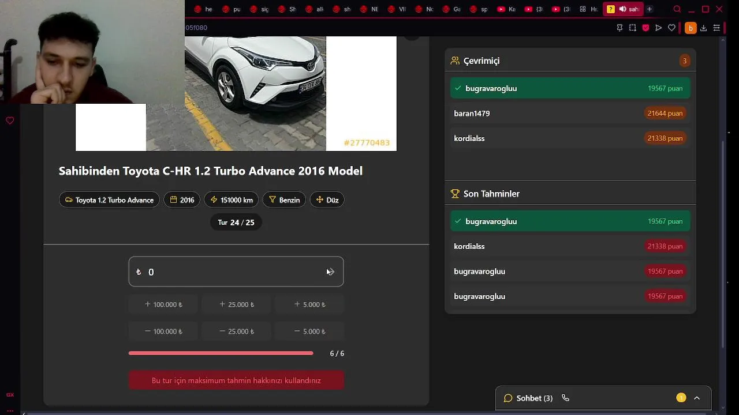Add bookmark with toolbar heart icon
The width and height of the screenshot is (739, 415).
point(671,28)
